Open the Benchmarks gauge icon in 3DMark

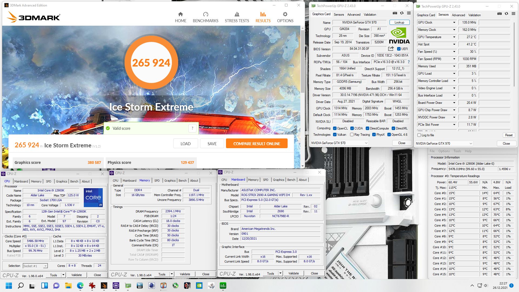(205, 14)
